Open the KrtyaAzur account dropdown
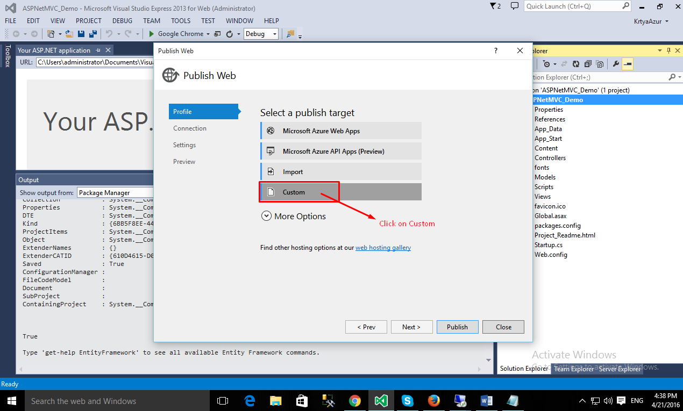 [x=652, y=21]
